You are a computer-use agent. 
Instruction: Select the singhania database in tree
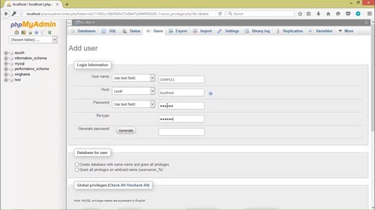(22, 74)
